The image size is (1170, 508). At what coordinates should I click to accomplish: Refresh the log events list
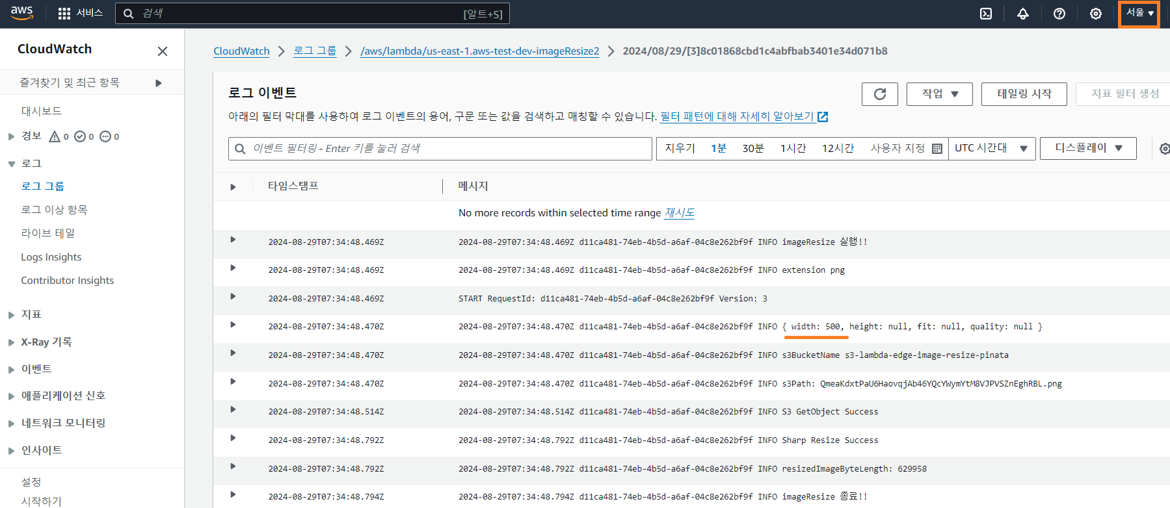pos(880,94)
